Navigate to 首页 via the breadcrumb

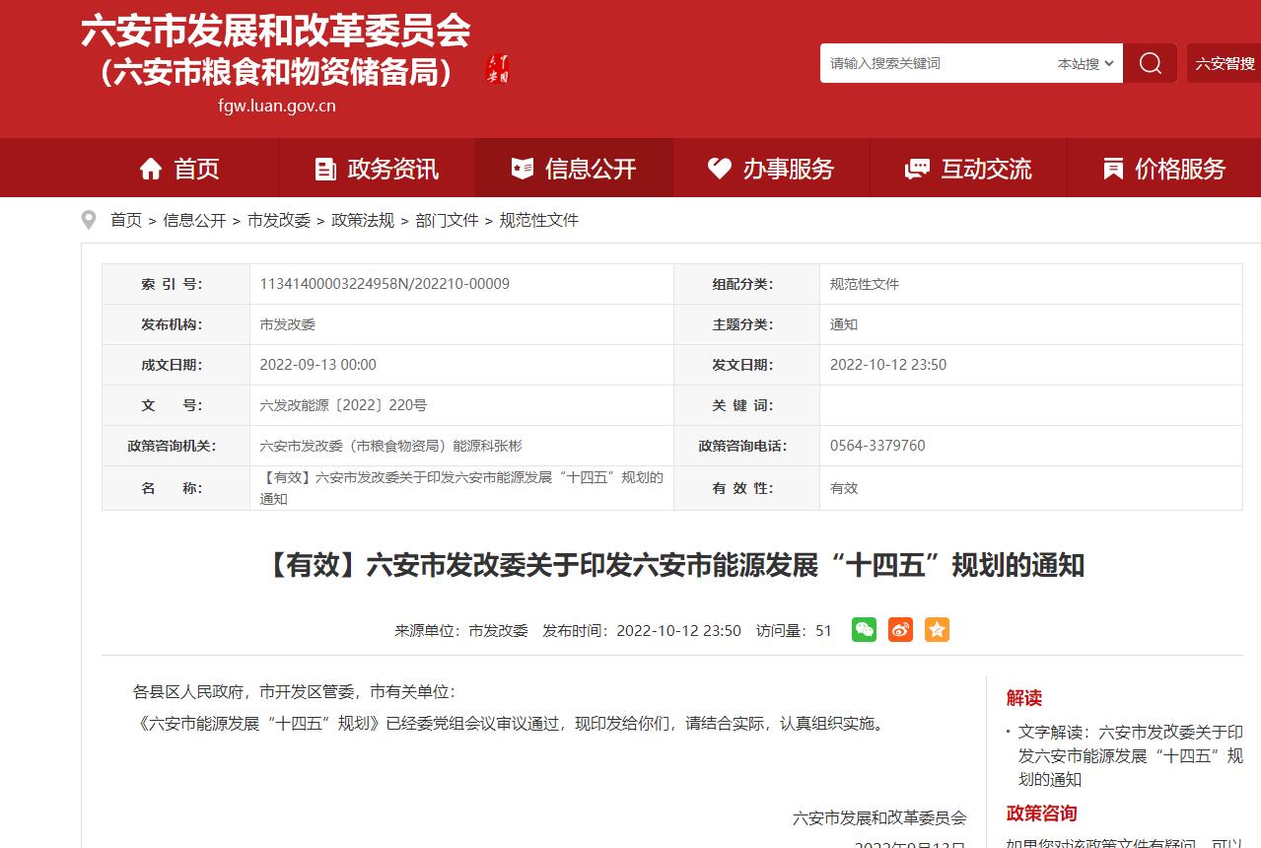[125, 220]
